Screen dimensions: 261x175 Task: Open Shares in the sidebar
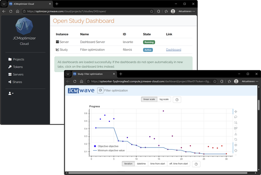[15, 82]
